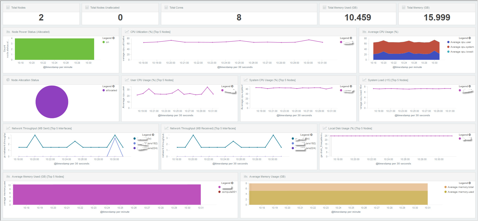Collapse the Legend in Node Power Status panel
This screenshot has width=478, height=221.
(114, 38)
